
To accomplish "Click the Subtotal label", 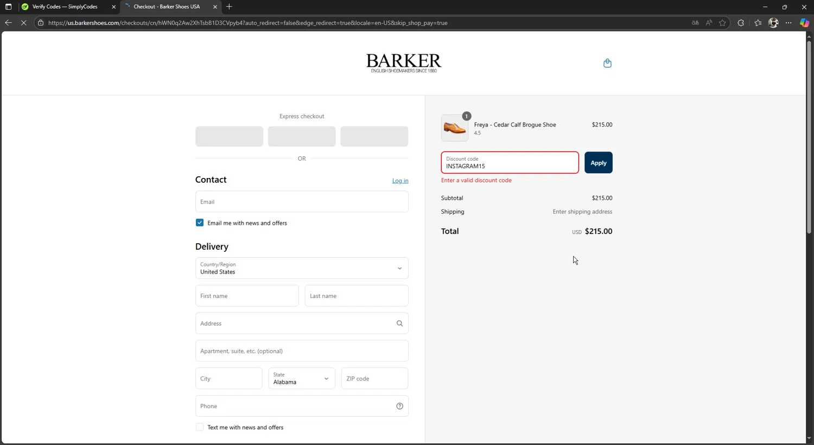I will (x=452, y=198).
